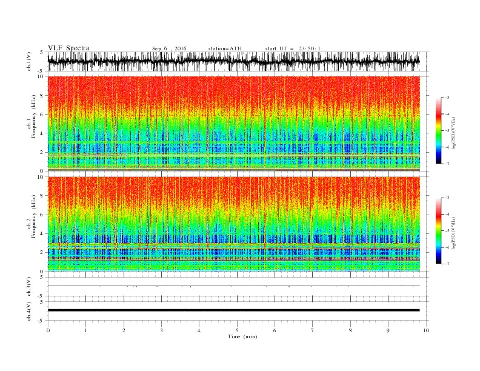
Task: Click the 'start UT = 23:50:1' label
Action: (x=293, y=48)
